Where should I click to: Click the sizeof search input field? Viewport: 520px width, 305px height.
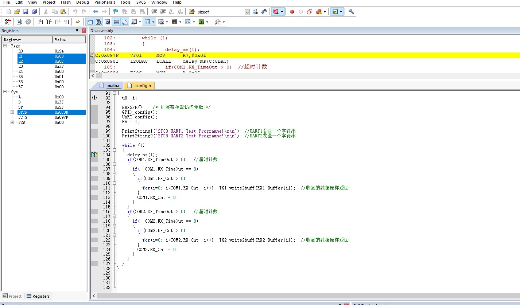[x=221, y=12]
